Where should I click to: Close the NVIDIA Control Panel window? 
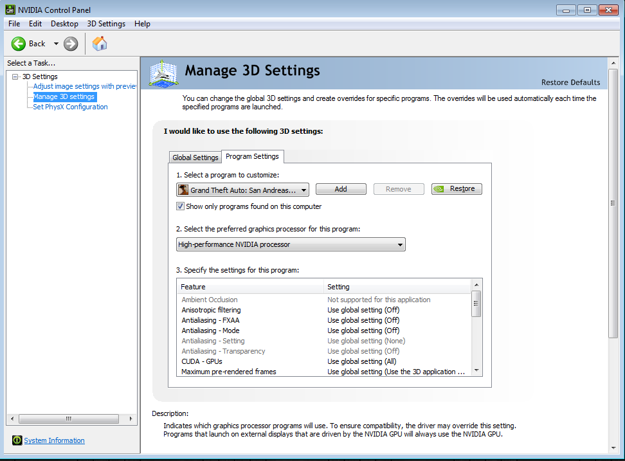tap(609, 10)
